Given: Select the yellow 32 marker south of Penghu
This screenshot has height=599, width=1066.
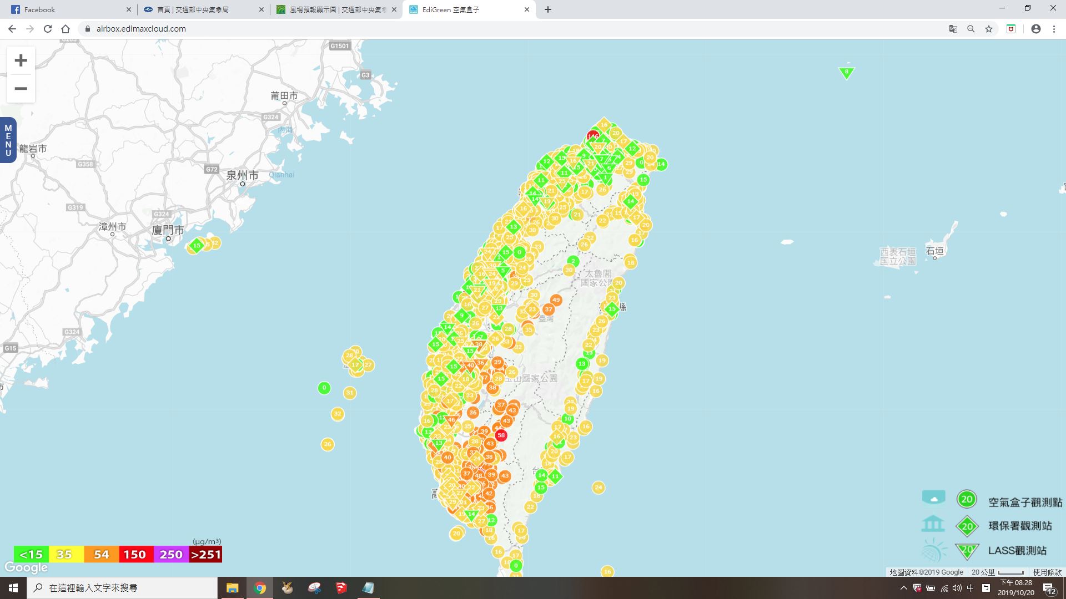Looking at the screenshot, I should point(338,414).
